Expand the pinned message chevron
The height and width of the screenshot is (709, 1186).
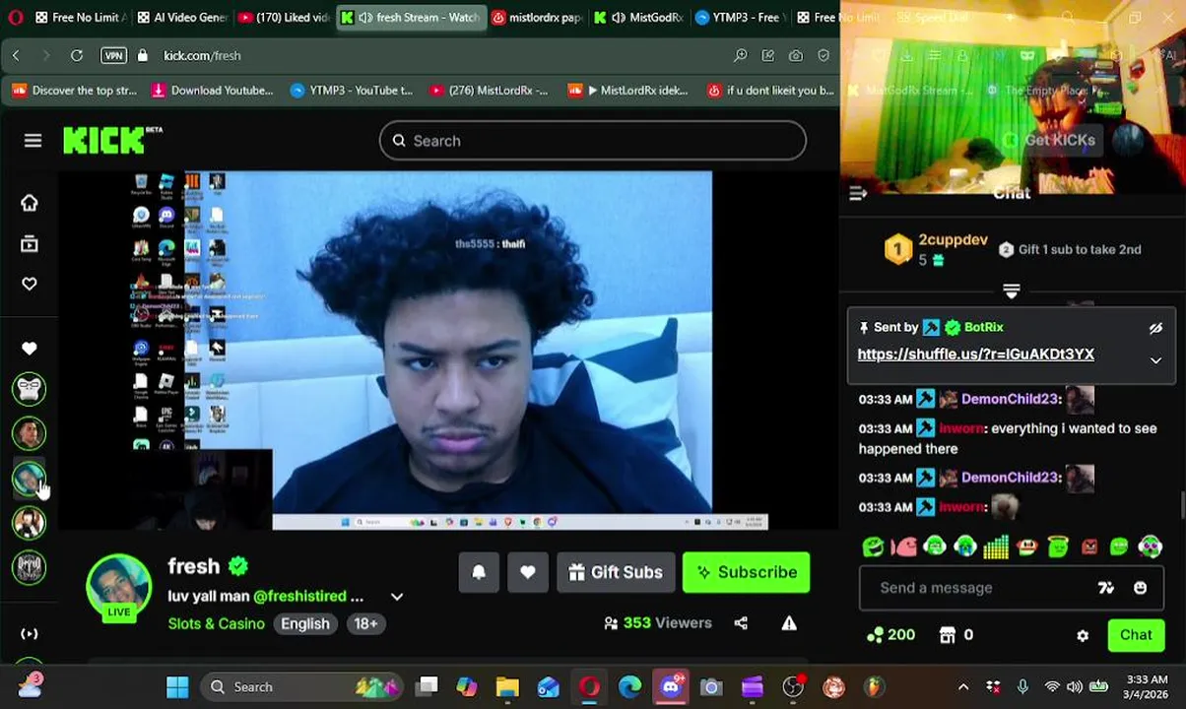(x=1155, y=360)
